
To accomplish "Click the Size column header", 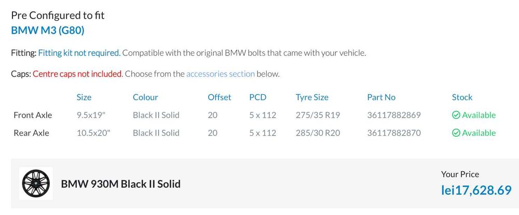I will click(84, 97).
